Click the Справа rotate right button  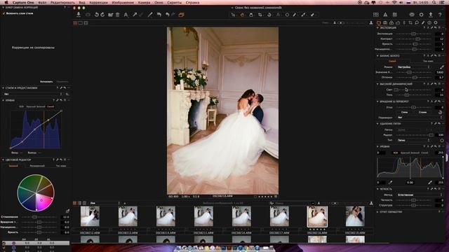click(422, 112)
